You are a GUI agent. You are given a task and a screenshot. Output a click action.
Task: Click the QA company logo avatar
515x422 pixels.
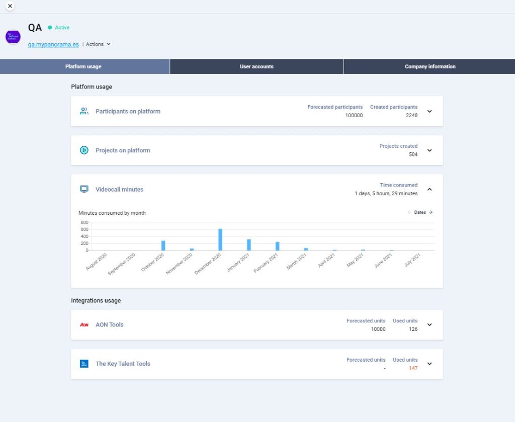[13, 37]
